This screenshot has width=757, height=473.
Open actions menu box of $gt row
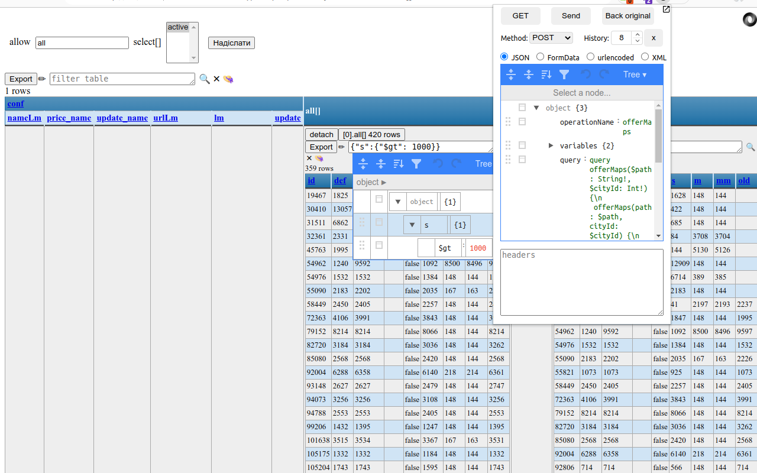pos(379,245)
